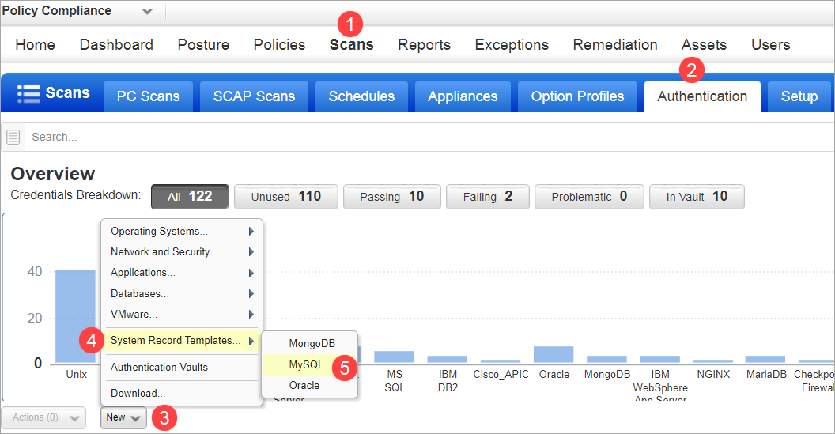This screenshot has width=835, height=434.
Task: Open the New dropdown button
Action: [123, 417]
